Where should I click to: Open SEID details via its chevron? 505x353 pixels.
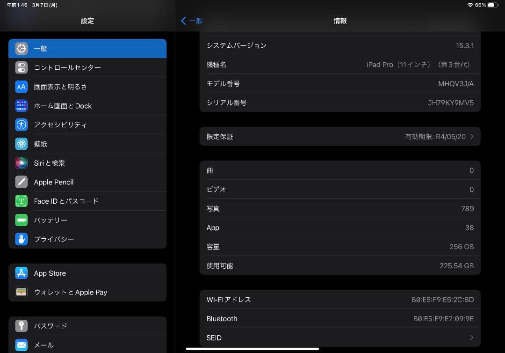coord(472,338)
